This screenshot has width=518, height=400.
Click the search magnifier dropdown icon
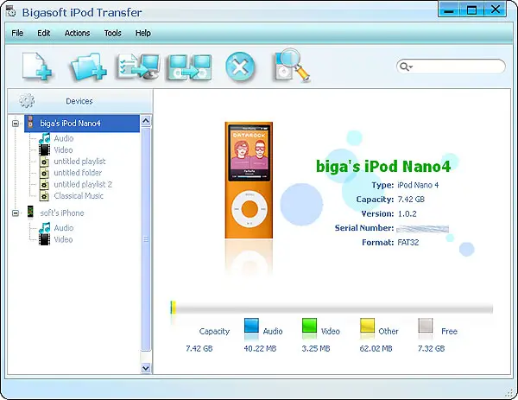click(x=406, y=67)
